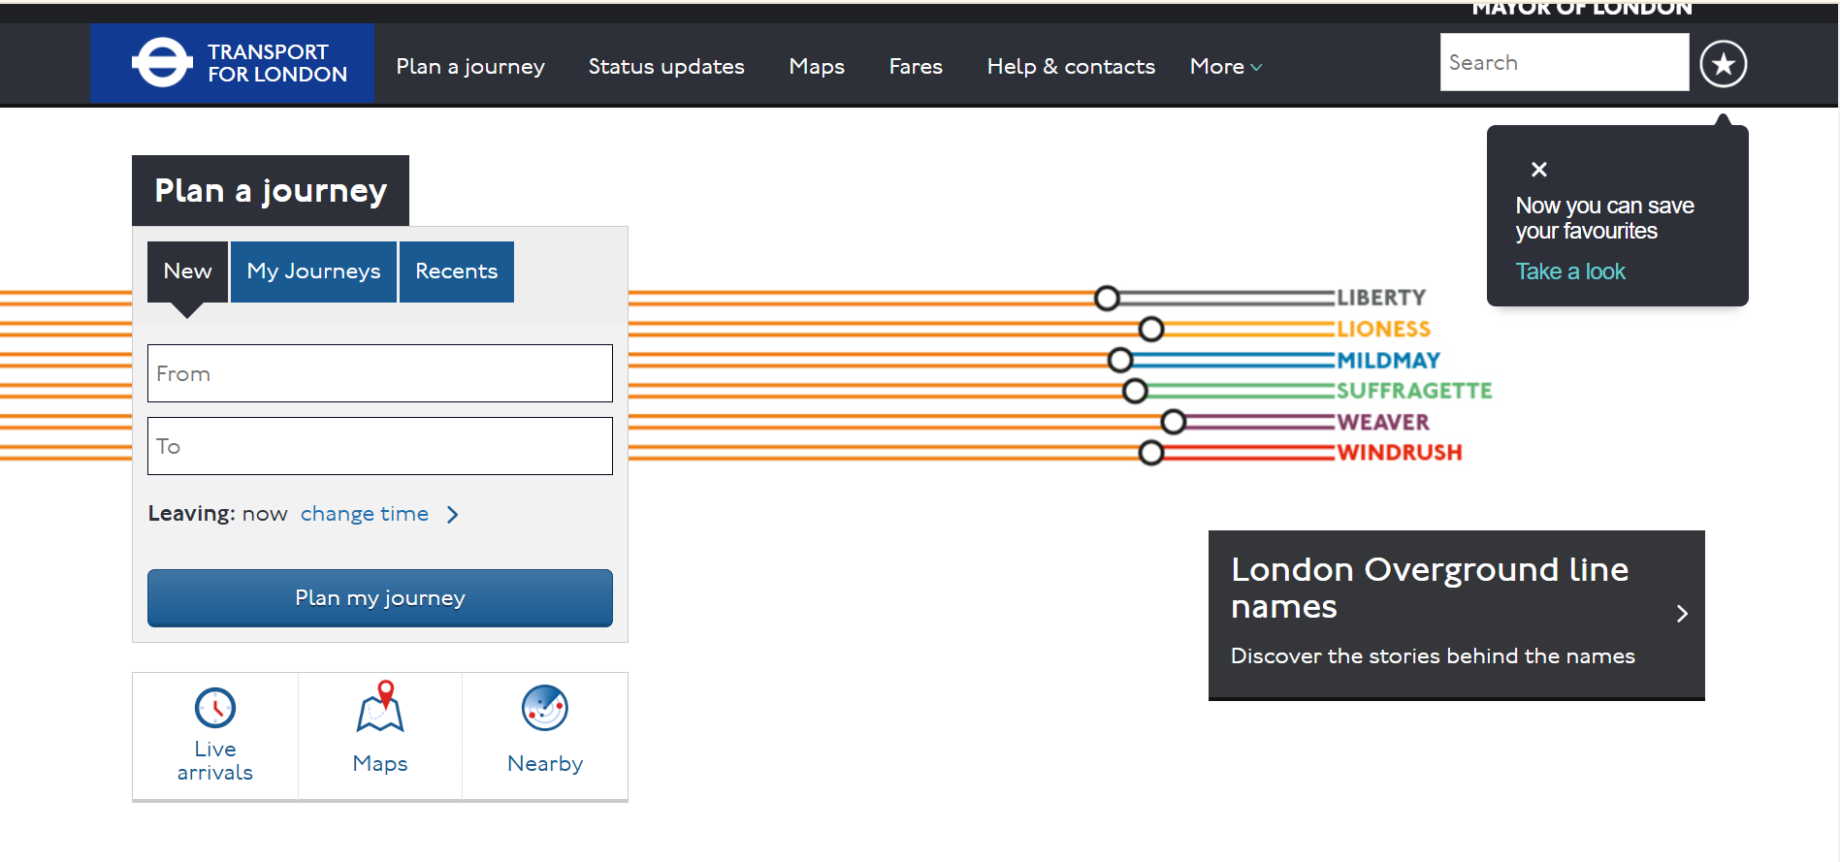Expand the More dropdown menu
This screenshot has width=1840, height=862.
click(1226, 66)
